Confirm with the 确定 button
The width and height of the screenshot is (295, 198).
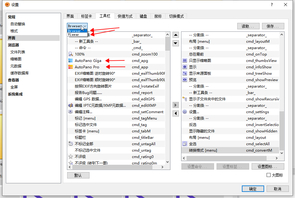tap(253, 189)
